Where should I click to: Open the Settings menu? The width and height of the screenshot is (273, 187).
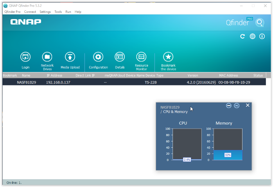[45, 12]
